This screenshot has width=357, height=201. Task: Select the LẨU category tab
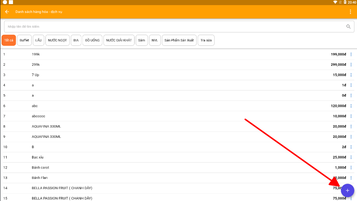pos(38,40)
